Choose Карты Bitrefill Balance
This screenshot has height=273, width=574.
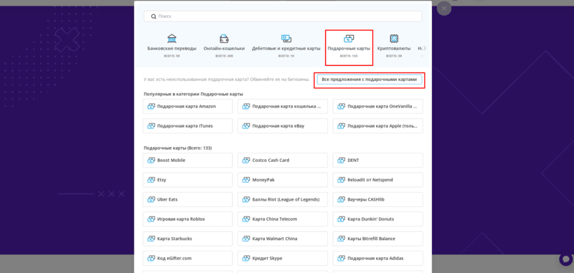click(378, 239)
